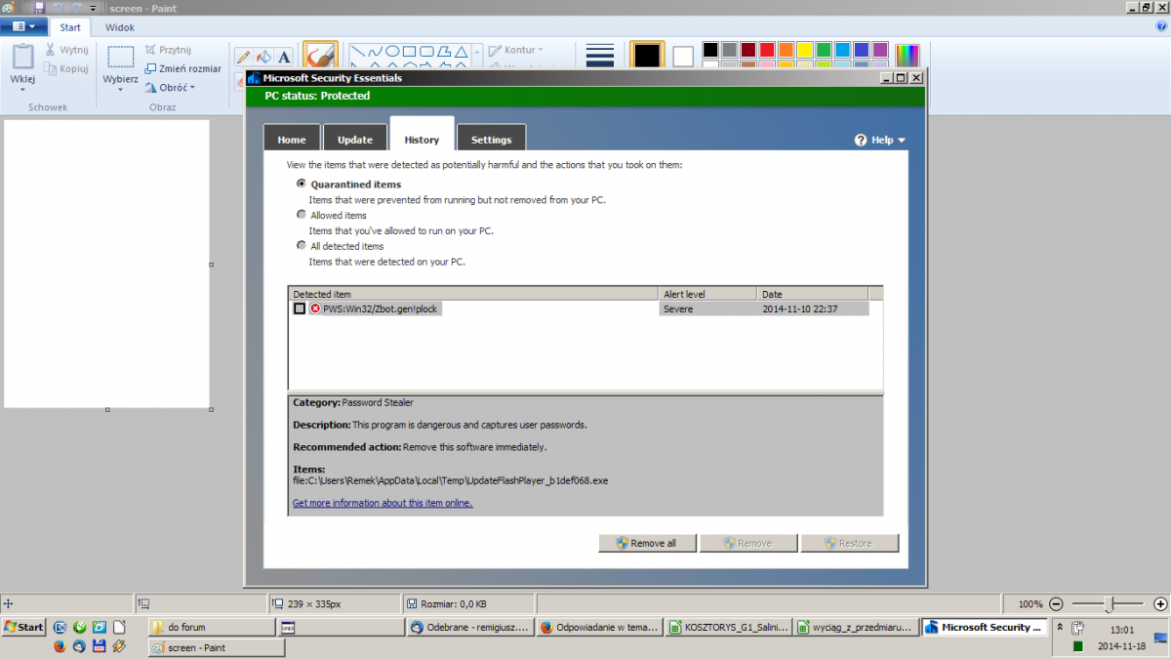The image size is (1171, 659).
Task: Expand the Wklej paste dropdown arrow
Action: (22, 90)
